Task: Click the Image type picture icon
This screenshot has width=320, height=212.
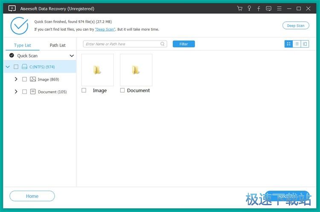Action: pos(33,79)
